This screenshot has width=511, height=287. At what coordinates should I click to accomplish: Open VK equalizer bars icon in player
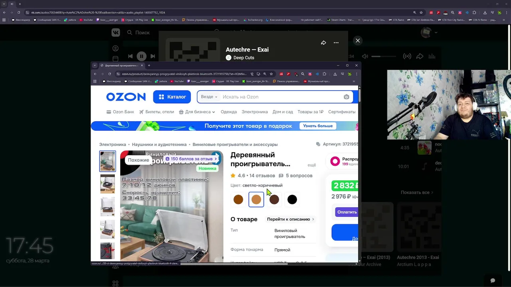point(432,57)
